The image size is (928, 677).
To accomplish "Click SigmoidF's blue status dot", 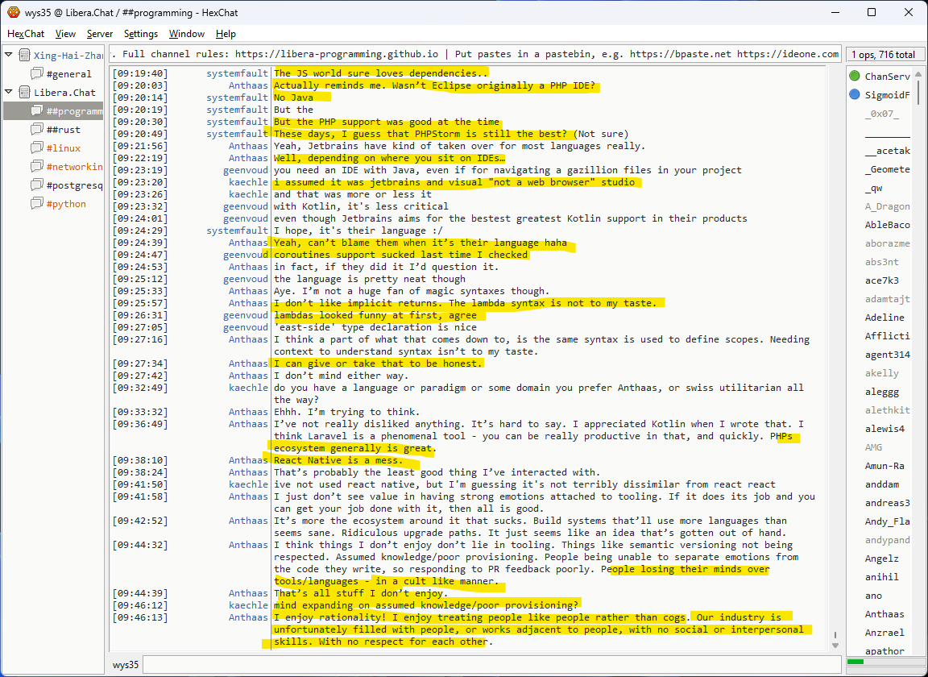I will (x=854, y=95).
